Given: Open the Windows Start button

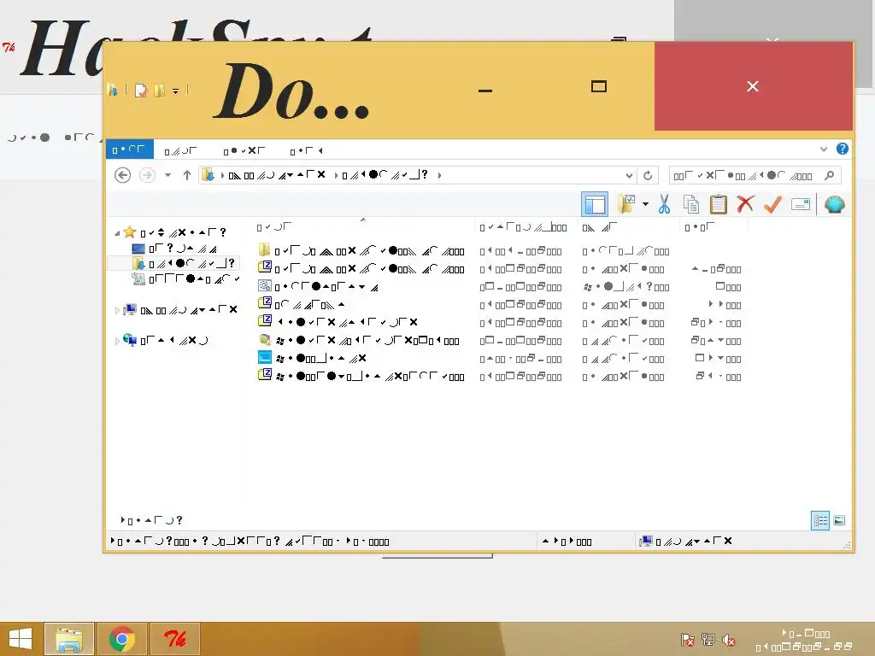Looking at the screenshot, I should click(x=21, y=639).
